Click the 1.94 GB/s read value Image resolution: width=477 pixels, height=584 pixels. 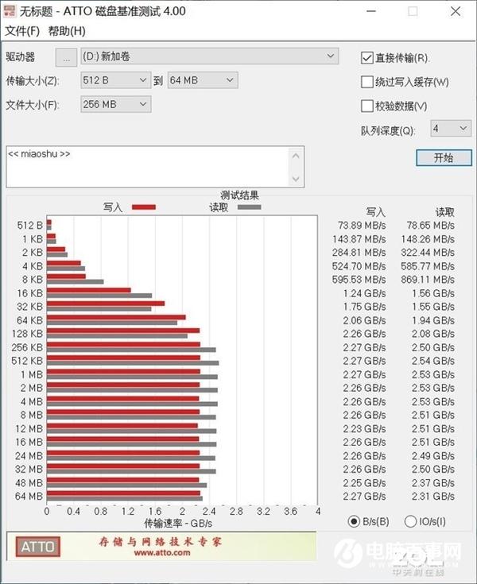[433, 320]
